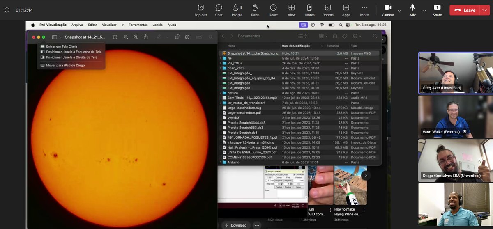The width and height of the screenshot is (493, 229).
Task: Toggle the Preview sidebar view button
Action: tap(54, 37)
